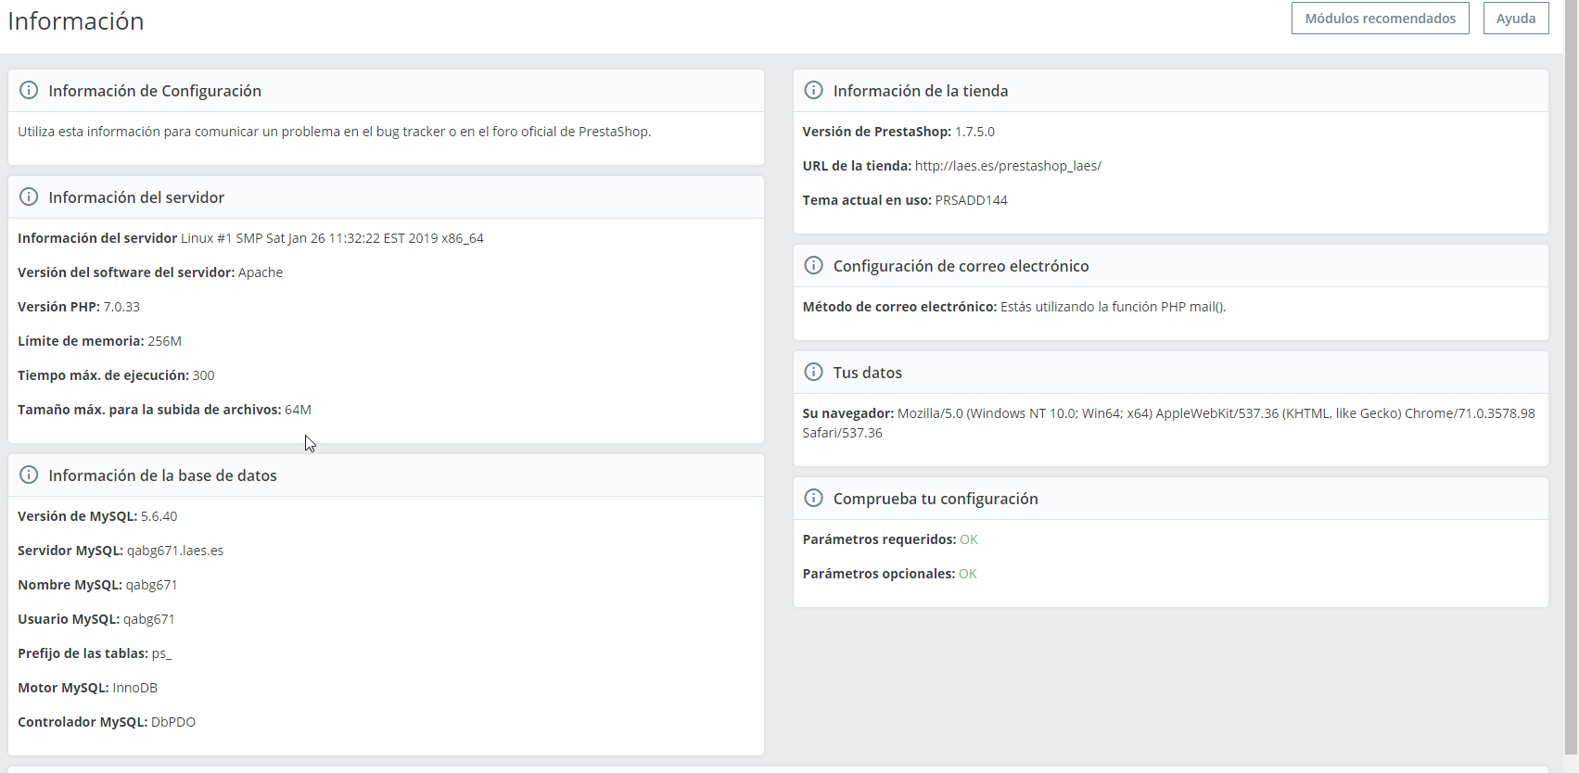Click the Información del servidor panel heading
The width and height of the screenshot is (1579, 773).
point(136,197)
